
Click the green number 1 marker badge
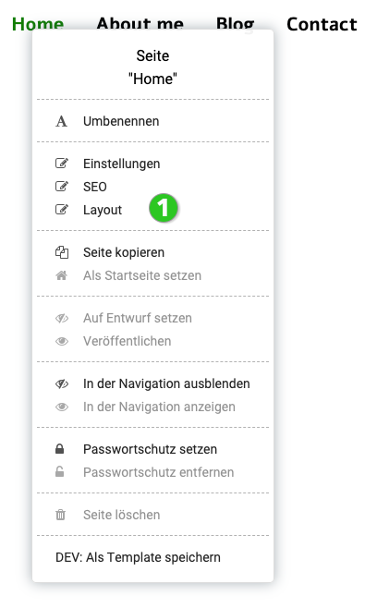tap(164, 208)
